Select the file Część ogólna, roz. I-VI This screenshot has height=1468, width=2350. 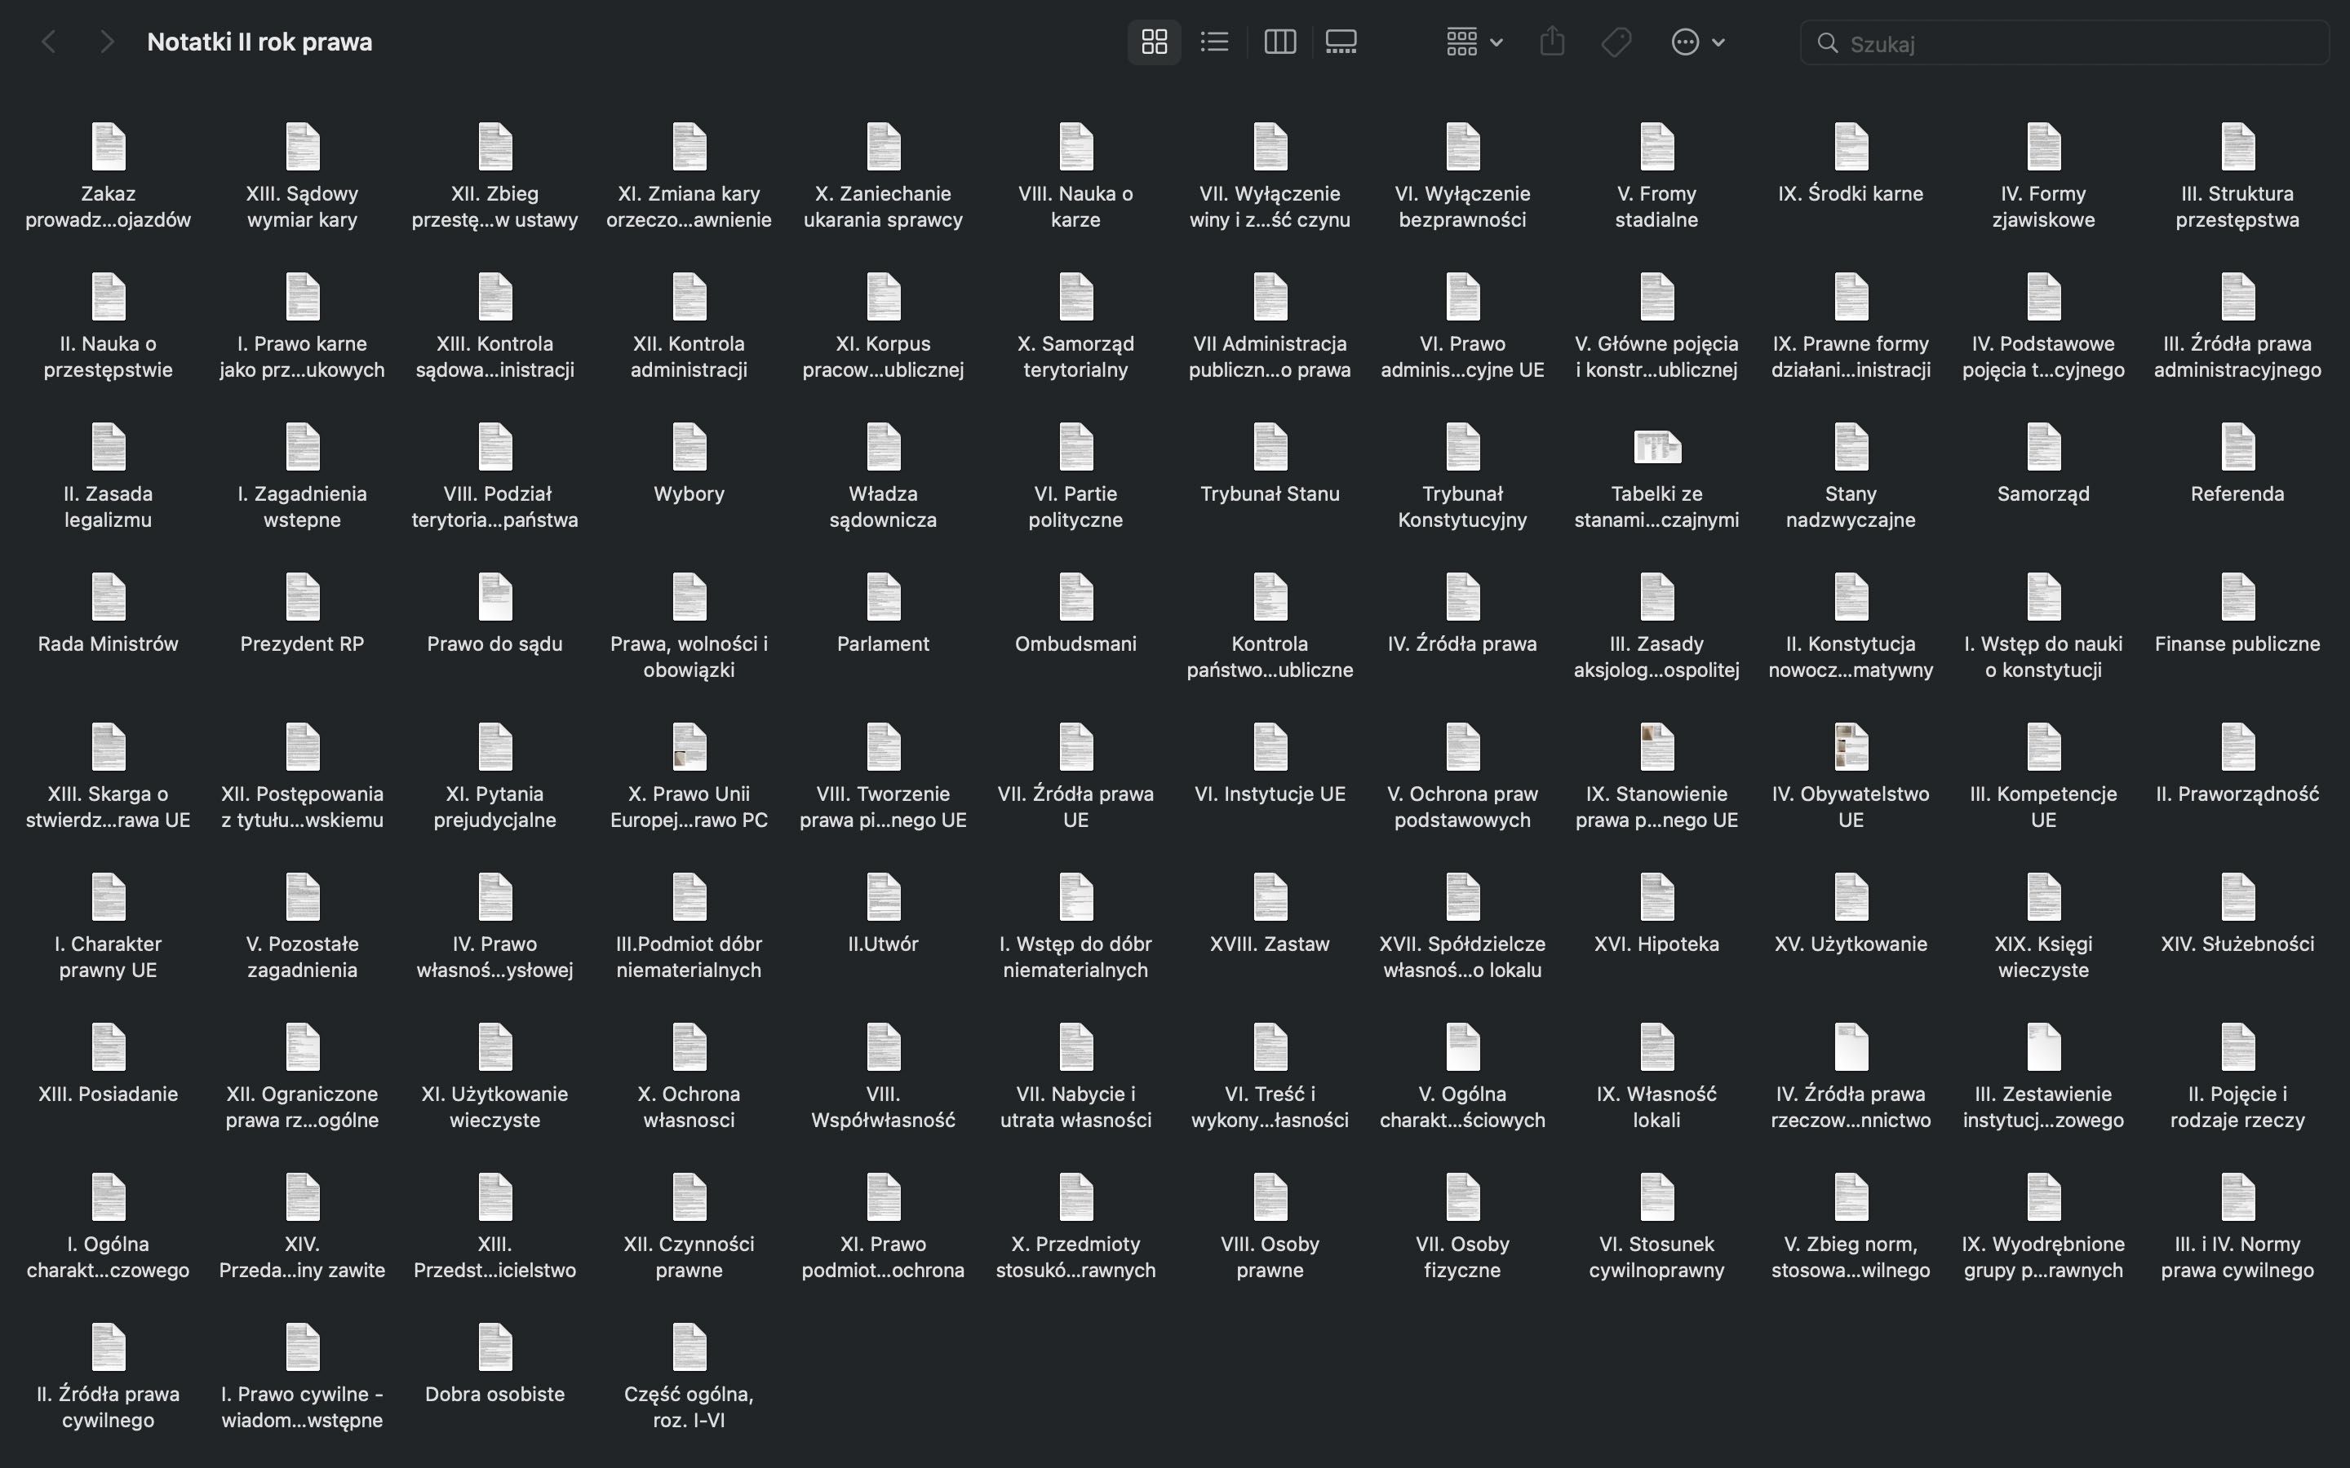(x=689, y=1377)
